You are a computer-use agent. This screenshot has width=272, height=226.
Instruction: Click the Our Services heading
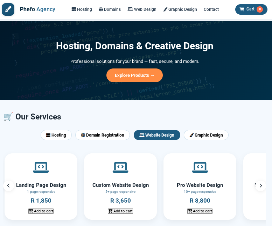pyautogui.click(x=38, y=117)
